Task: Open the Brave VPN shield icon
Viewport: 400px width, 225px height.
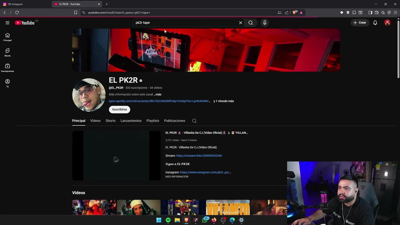Action: pos(389,12)
